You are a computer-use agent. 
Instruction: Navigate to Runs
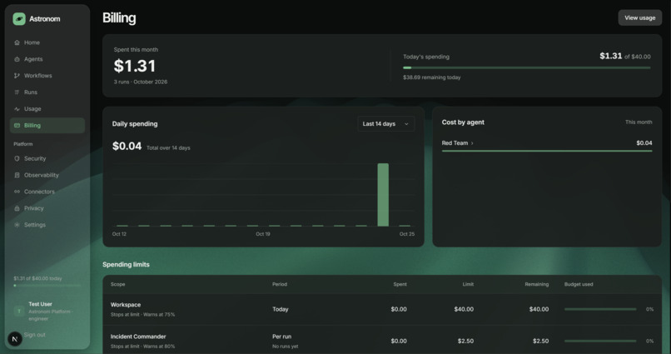47,92
